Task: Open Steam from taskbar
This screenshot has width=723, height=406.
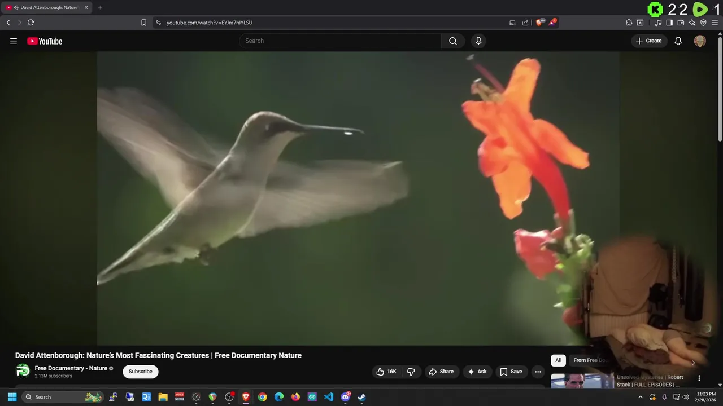Action: [x=362, y=397]
